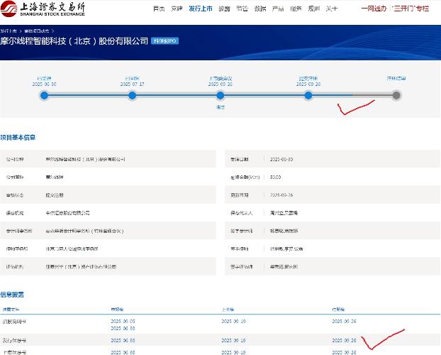Click the 招股说明书 row label
The image size is (441, 355).
click(14, 321)
